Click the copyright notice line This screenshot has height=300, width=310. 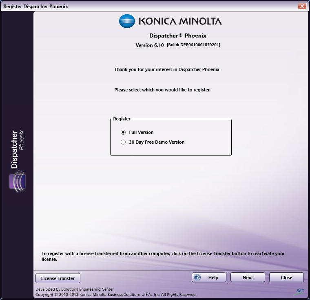click(116, 294)
